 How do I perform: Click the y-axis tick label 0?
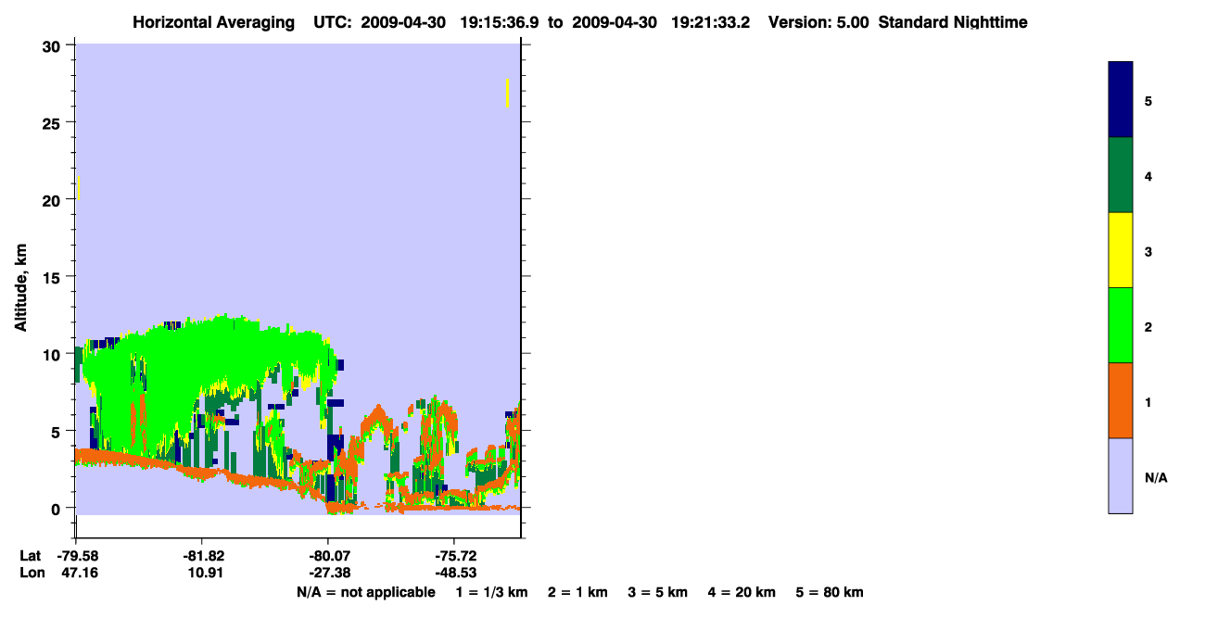57,508
